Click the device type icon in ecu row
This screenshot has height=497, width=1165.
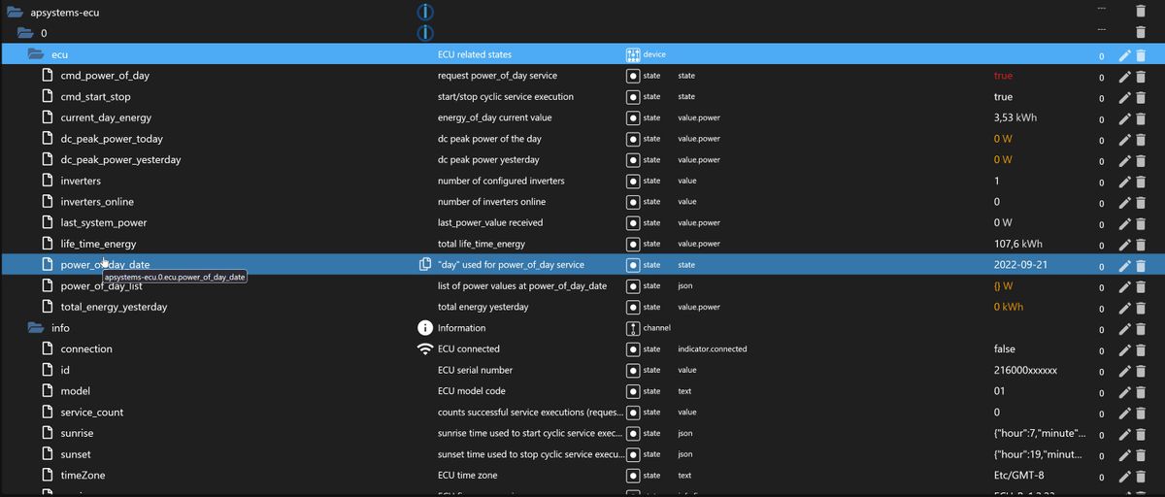(633, 54)
